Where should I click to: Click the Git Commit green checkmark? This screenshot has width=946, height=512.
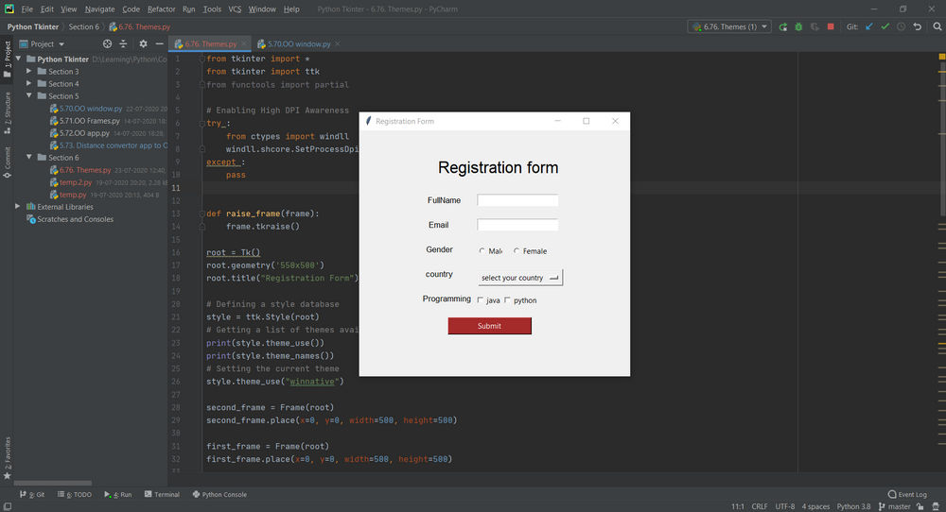point(885,26)
